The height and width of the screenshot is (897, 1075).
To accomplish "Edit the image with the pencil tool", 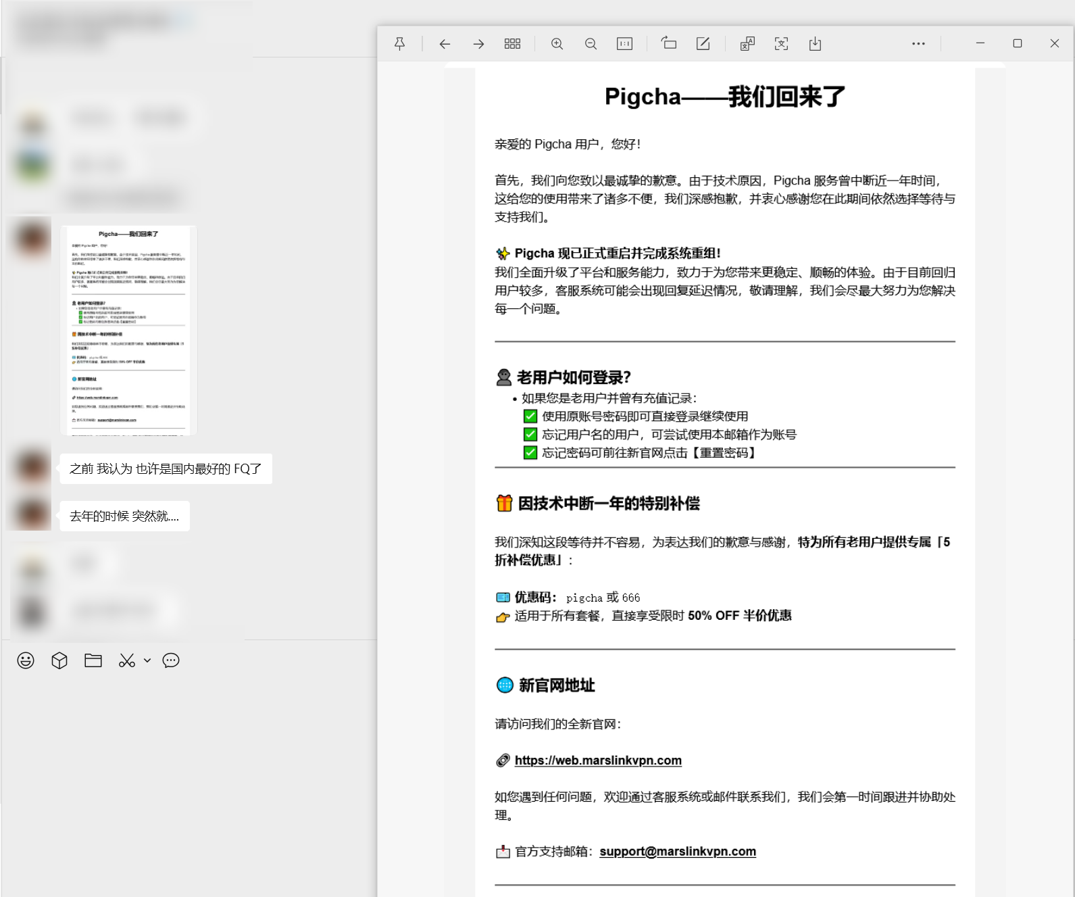I will tap(703, 44).
